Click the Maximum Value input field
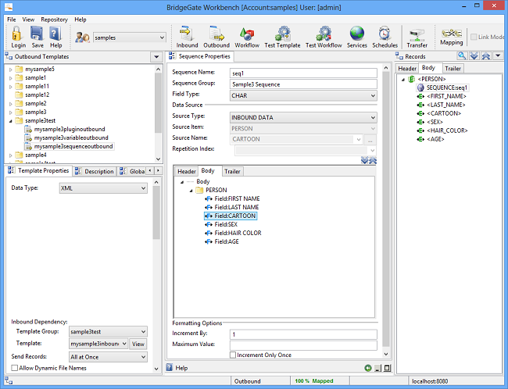This screenshot has width=508, height=389. pyautogui.click(x=303, y=344)
